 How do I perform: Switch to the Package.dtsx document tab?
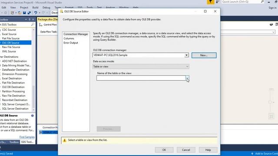click(x=48, y=19)
